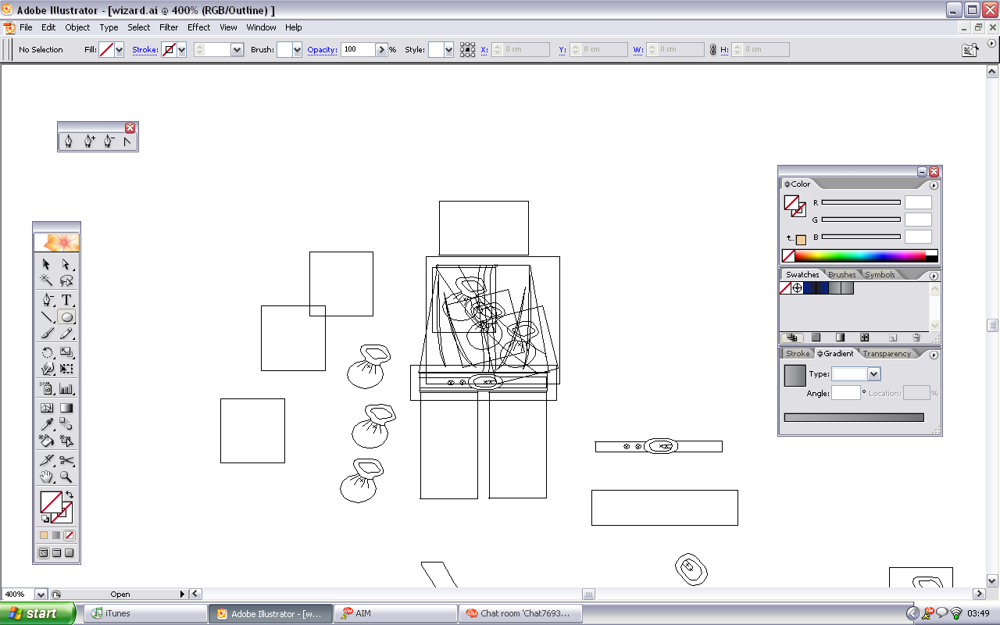Toggle Full Screen mode at toolbox bottom

70,552
